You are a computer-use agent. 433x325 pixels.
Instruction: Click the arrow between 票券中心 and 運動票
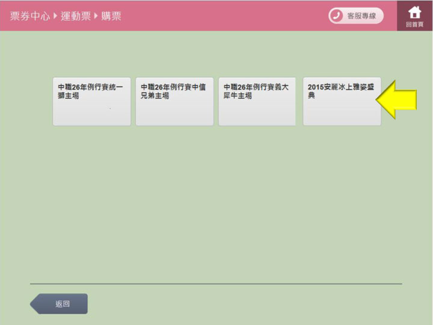(x=55, y=16)
